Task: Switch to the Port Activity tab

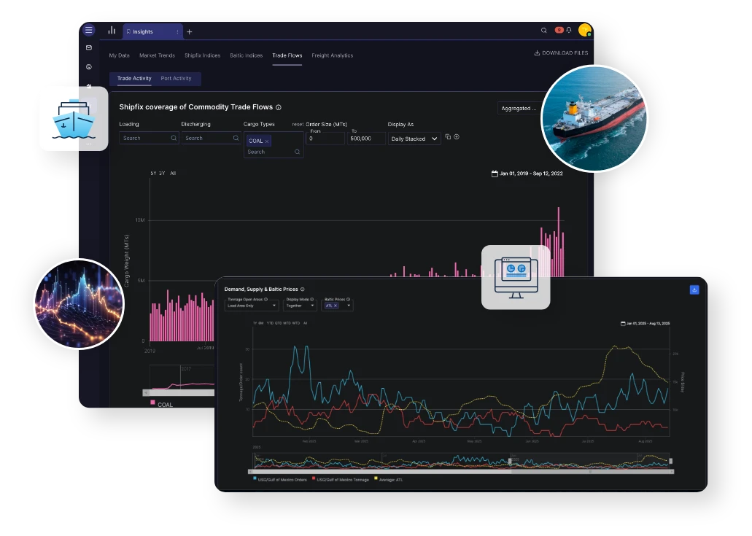Action: [176, 79]
